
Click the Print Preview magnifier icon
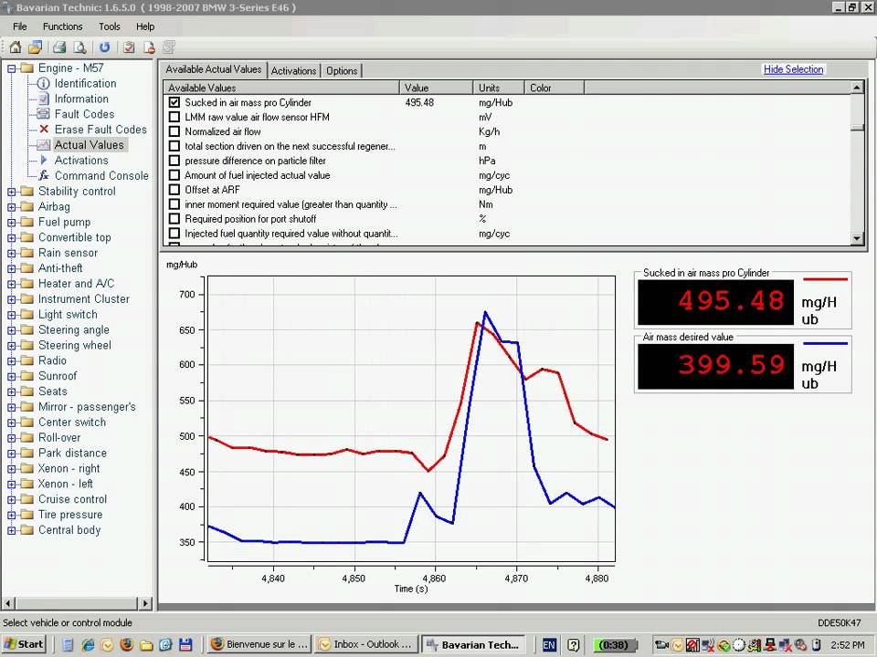point(80,47)
